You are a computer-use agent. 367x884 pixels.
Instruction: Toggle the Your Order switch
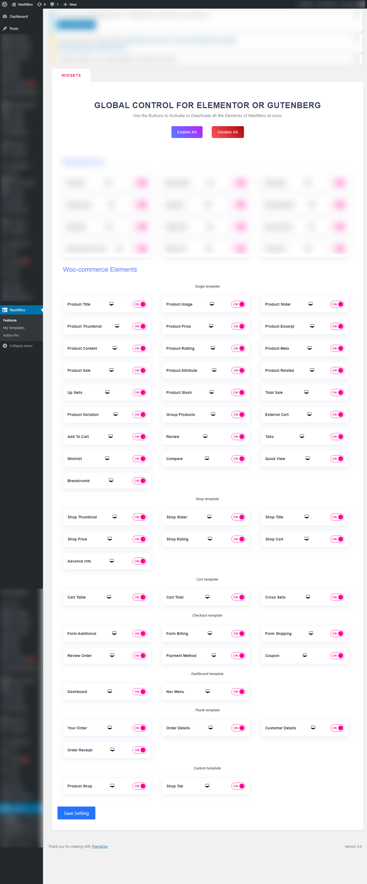pos(139,728)
